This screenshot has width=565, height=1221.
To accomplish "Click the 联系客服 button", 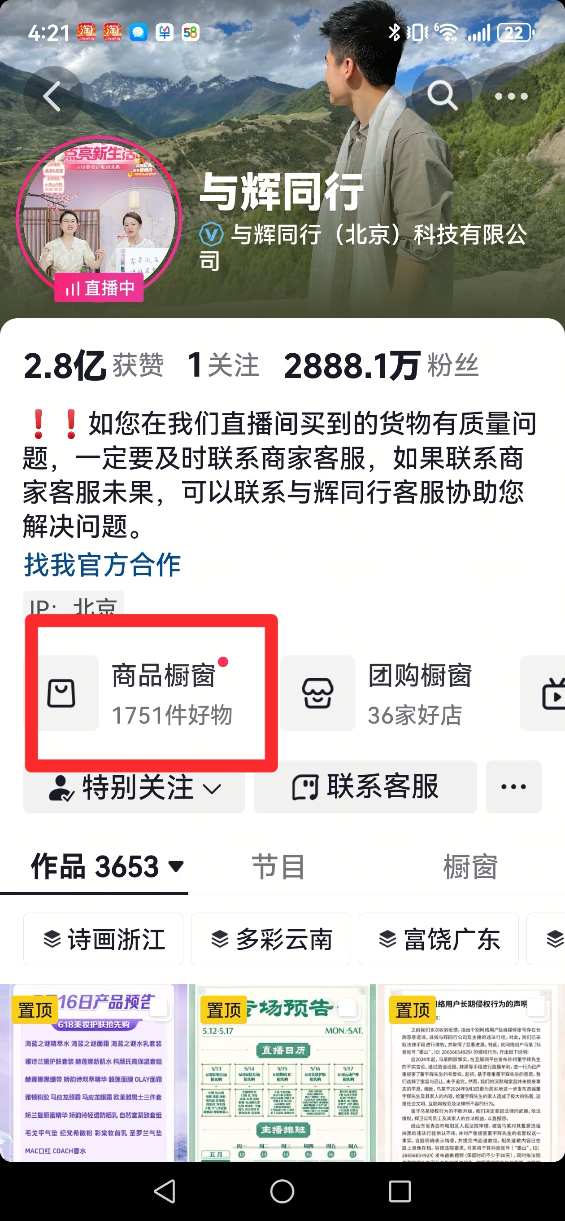I will click(x=365, y=787).
